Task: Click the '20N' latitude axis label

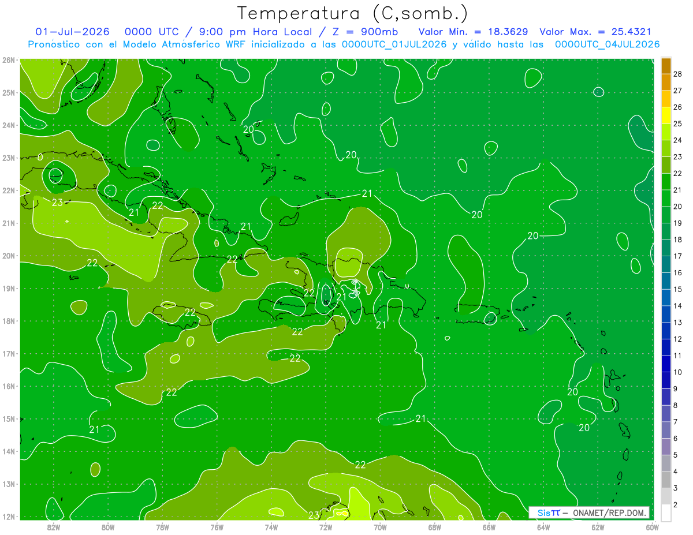Action: click(x=8, y=256)
